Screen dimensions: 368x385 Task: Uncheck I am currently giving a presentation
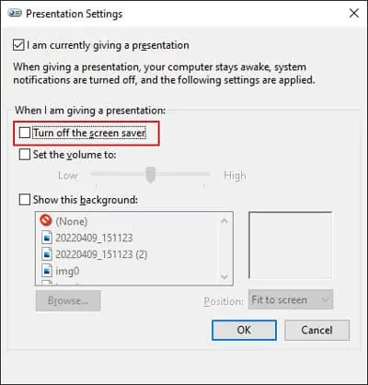(x=18, y=45)
